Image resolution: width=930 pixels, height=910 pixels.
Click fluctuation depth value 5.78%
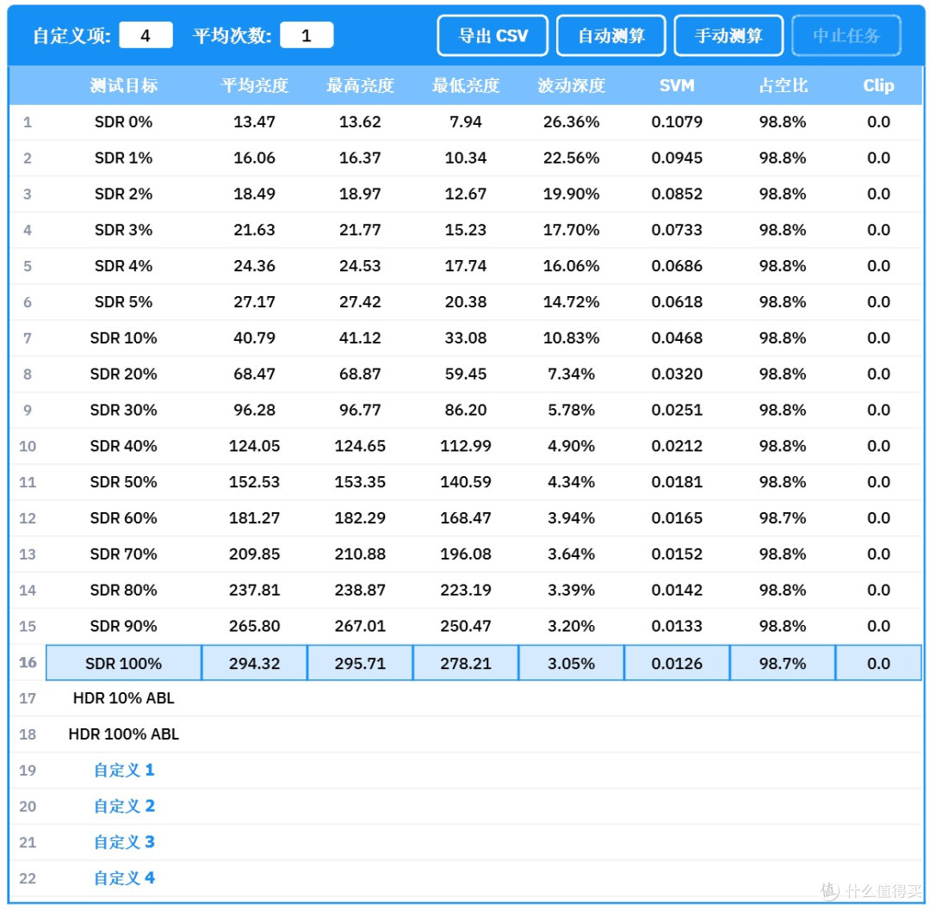coord(571,411)
